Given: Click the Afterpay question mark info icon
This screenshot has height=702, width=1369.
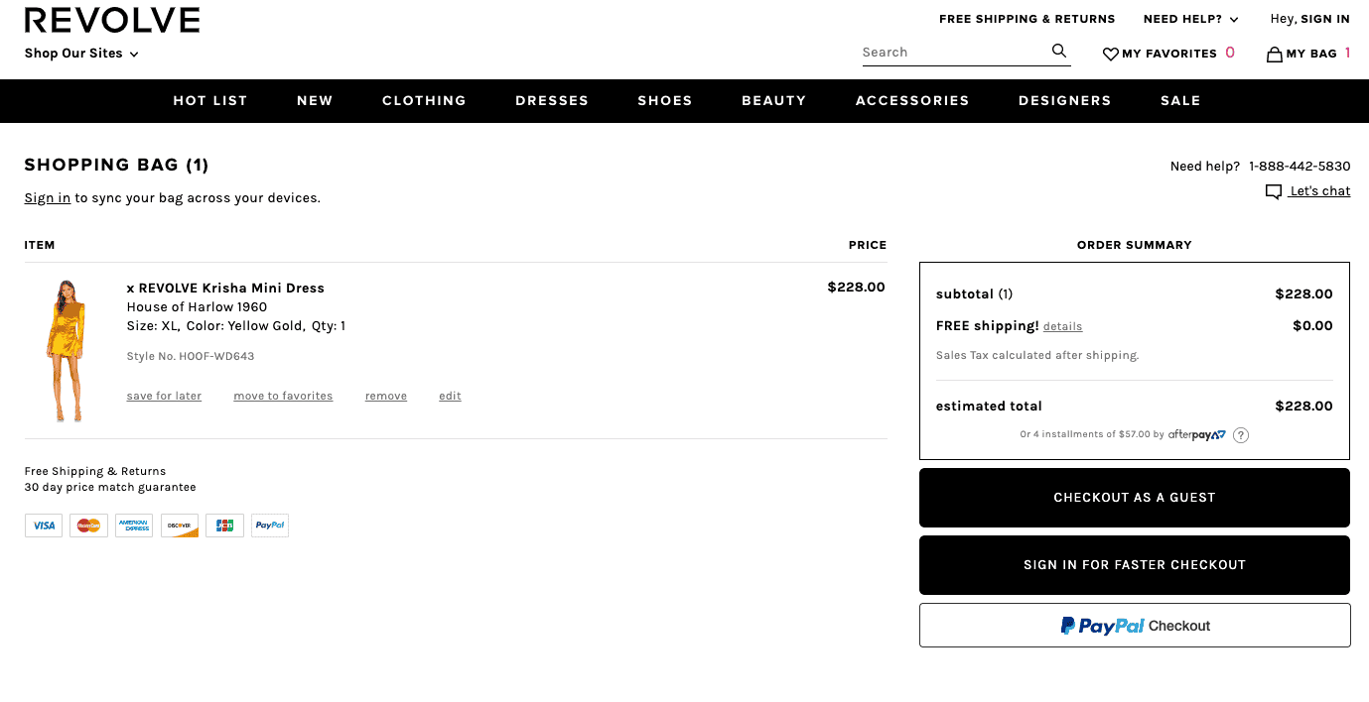Looking at the screenshot, I should 1241,434.
